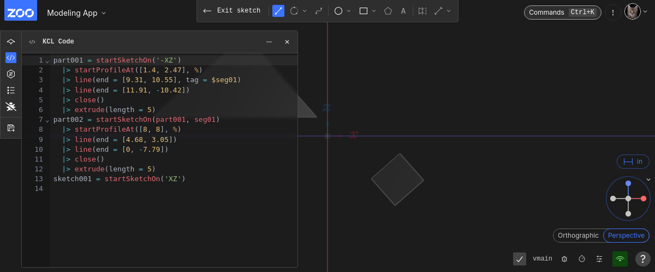Open the Variables pane in sidebar
The width and height of the screenshot is (655, 272).
[x=11, y=74]
